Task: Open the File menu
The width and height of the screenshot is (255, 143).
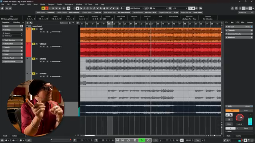Action: [x=3, y=4]
